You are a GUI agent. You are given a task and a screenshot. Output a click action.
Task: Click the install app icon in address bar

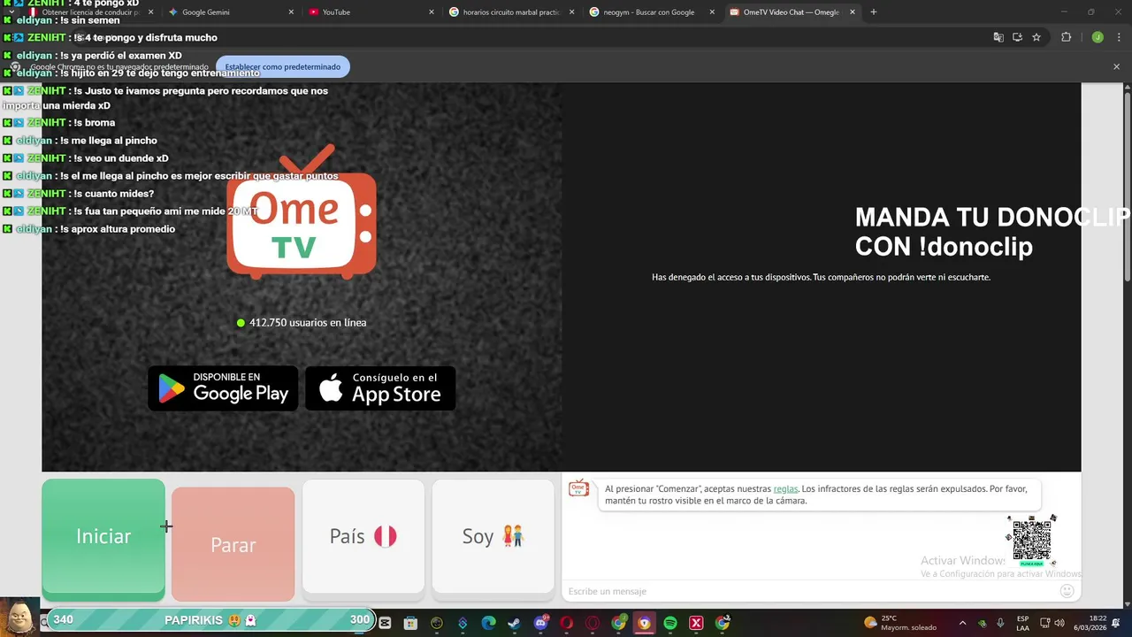pyautogui.click(x=1017, y=37)
